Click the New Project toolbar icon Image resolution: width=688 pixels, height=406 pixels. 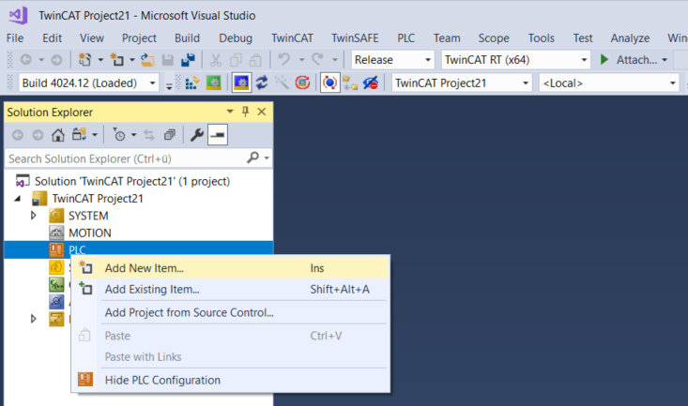click(84, 60)
